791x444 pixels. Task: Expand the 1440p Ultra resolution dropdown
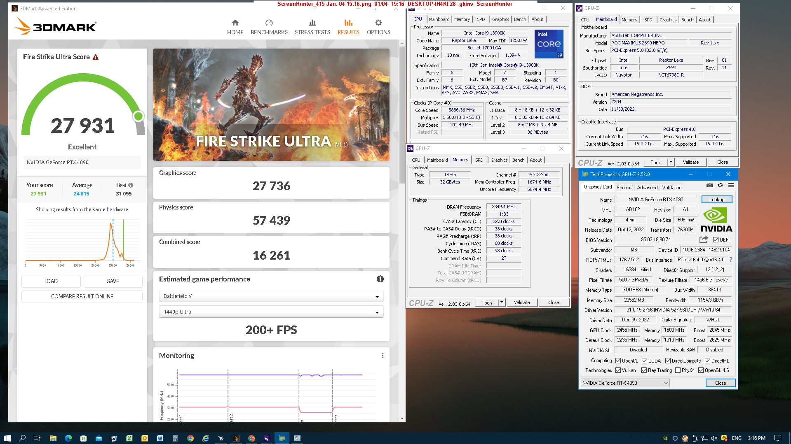(271, 312)
